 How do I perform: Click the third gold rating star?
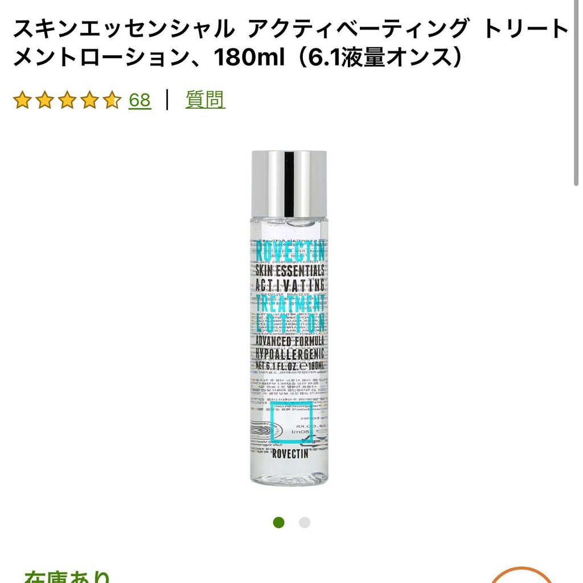pos(67,100)
